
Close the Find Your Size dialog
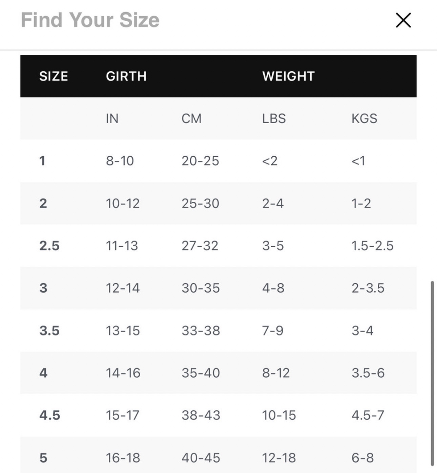403,20
